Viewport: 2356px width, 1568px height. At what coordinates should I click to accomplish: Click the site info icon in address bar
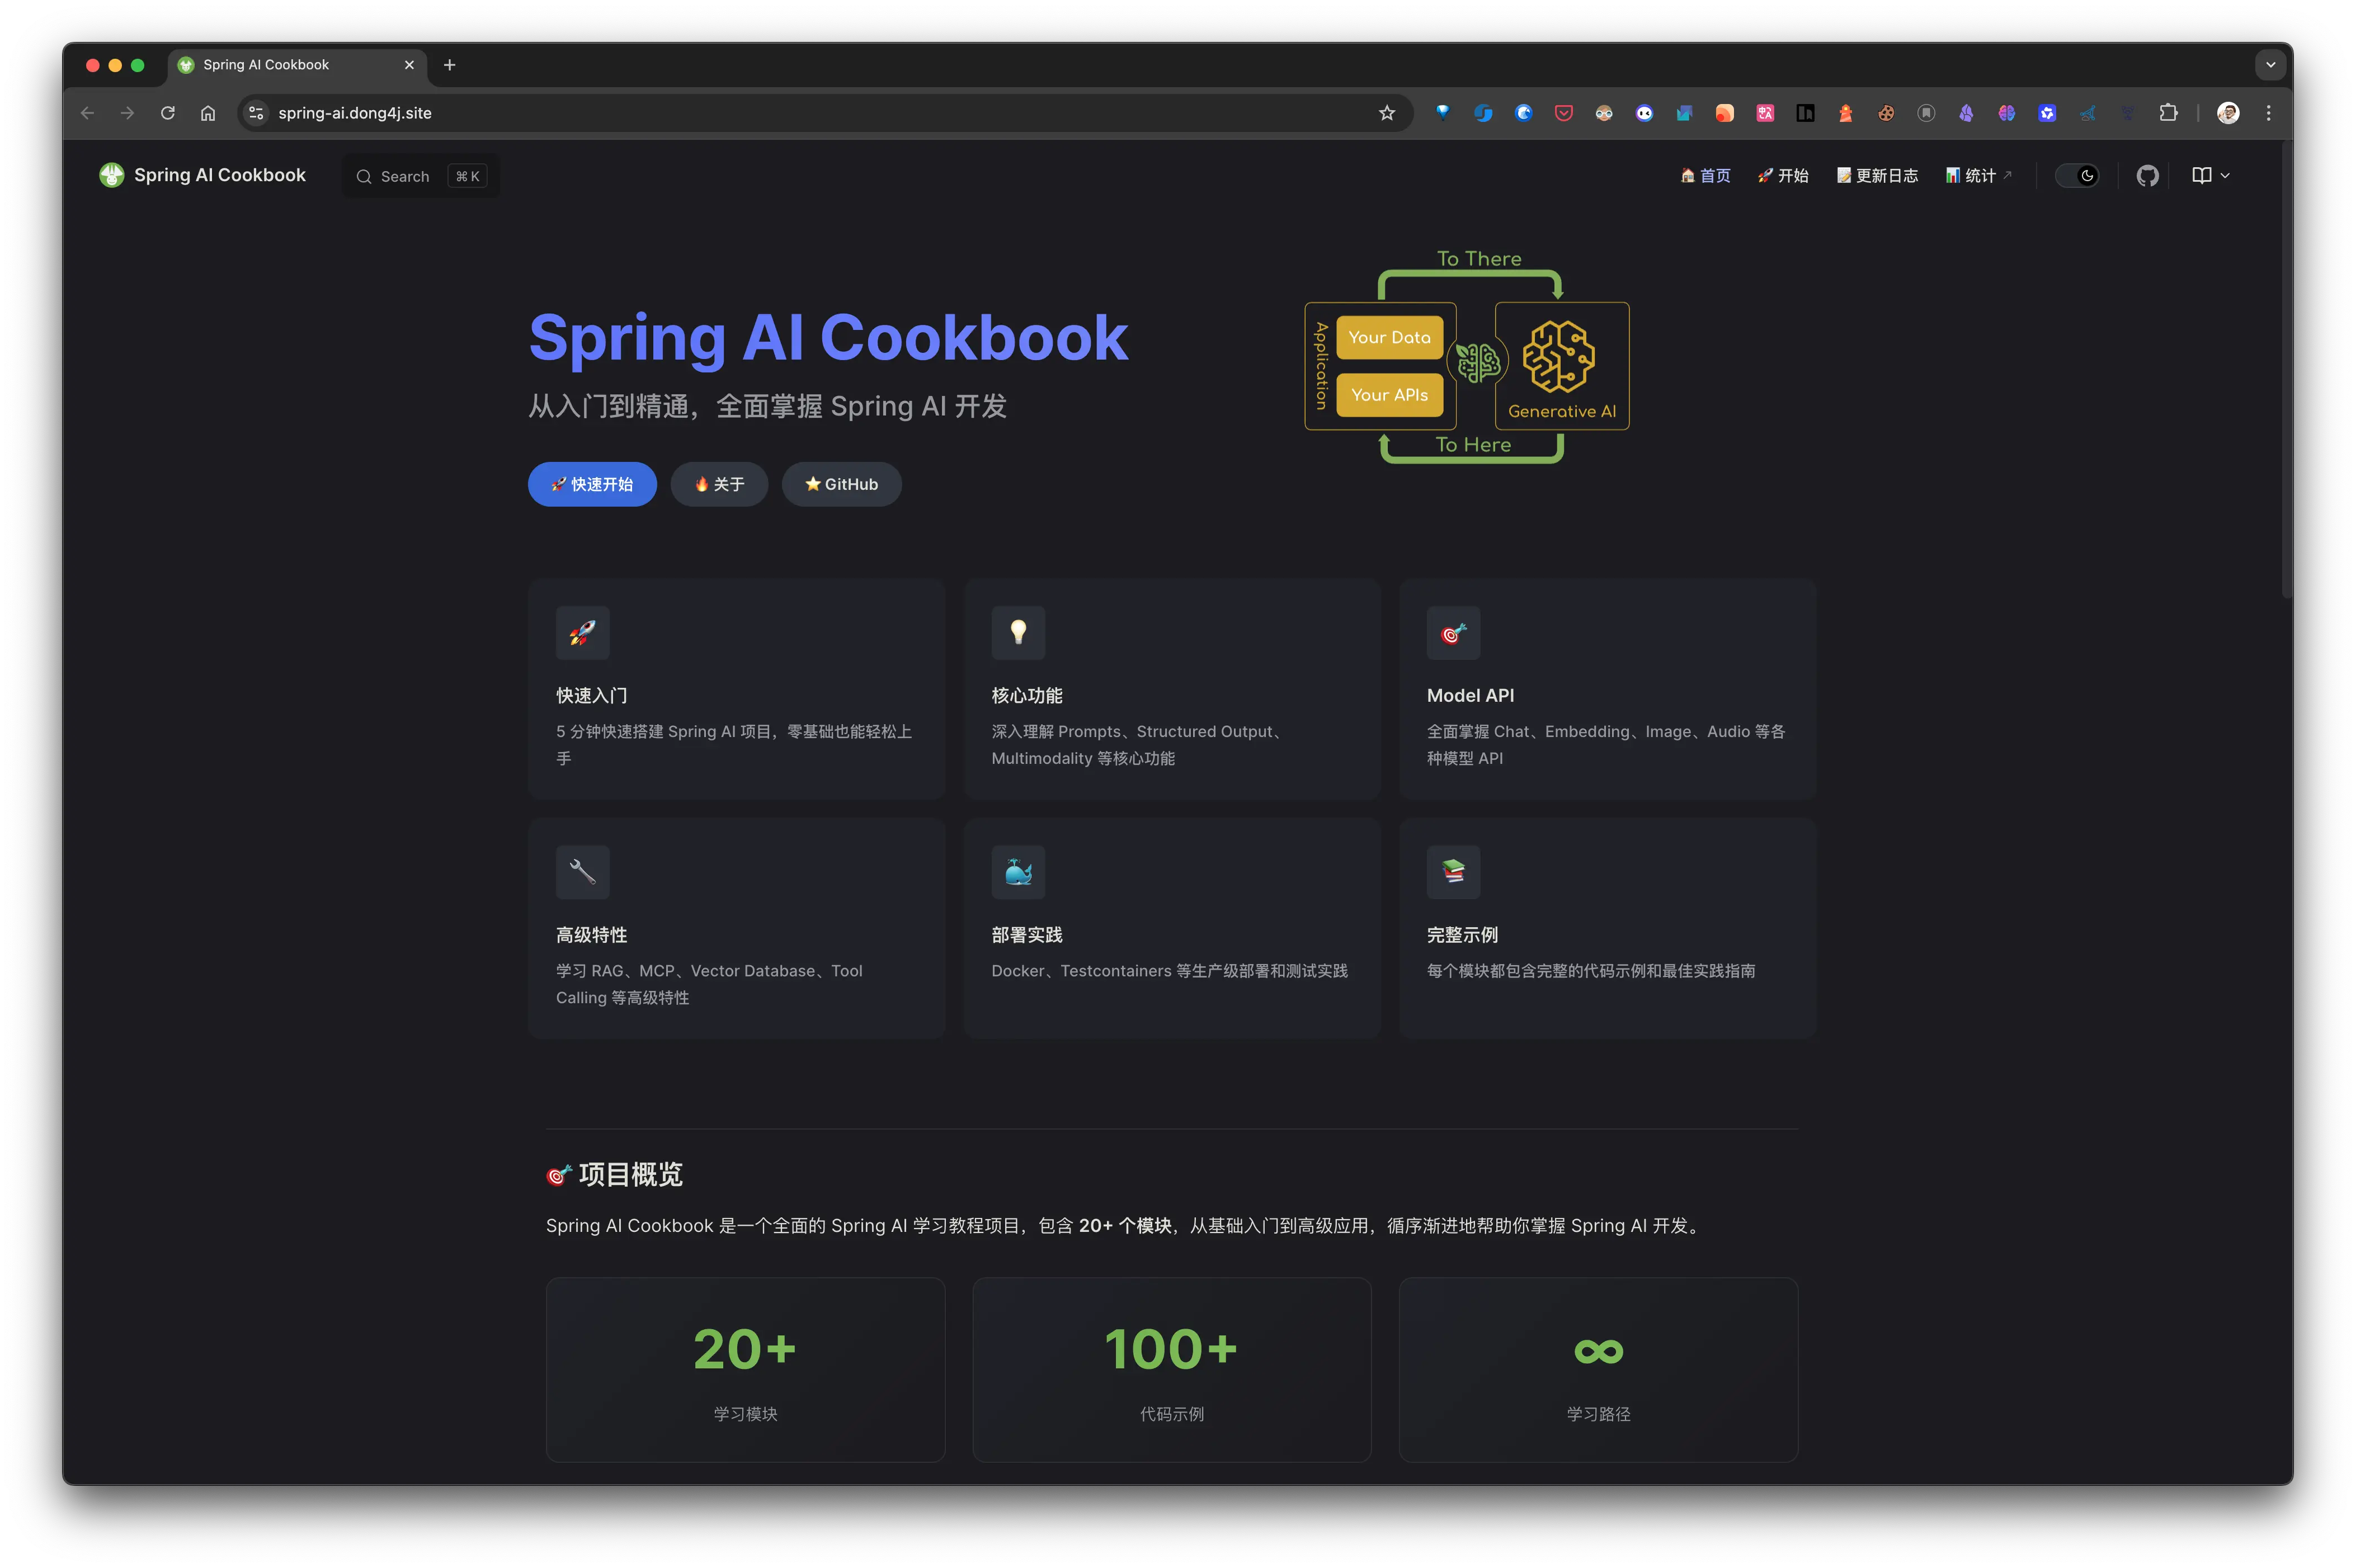click(256, 113)
